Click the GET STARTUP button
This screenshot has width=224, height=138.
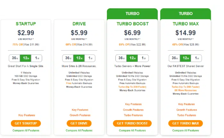[x=26, y=123]
